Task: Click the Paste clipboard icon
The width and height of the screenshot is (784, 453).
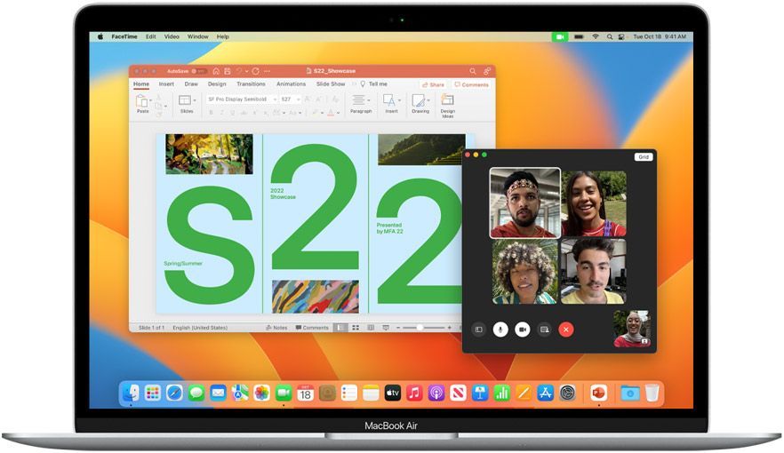Action: point(142,101)
